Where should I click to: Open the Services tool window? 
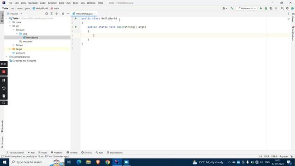[87, 153]
